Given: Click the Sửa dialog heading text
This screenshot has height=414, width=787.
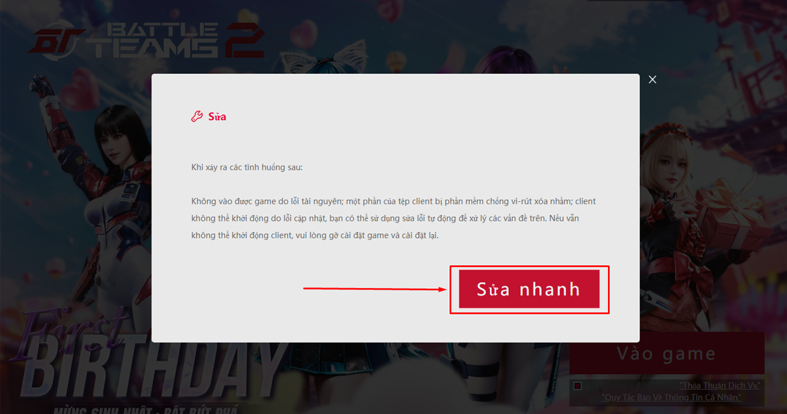Looking at the screenshot, I should pos(217,117).
